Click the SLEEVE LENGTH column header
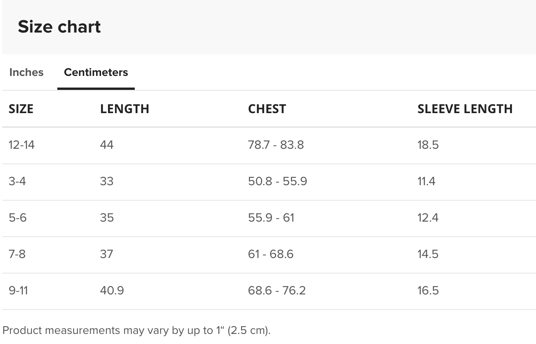536x344 pixels. click(465, 109)
